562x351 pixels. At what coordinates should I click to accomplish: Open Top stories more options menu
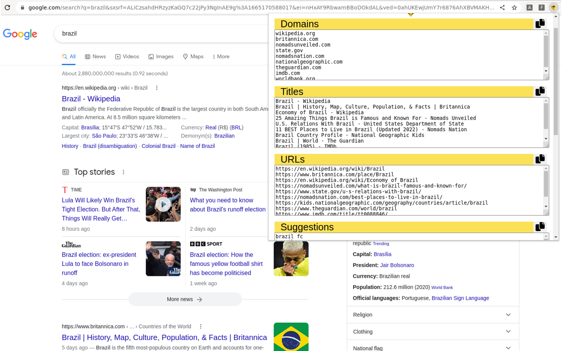(x=123, y=172)
